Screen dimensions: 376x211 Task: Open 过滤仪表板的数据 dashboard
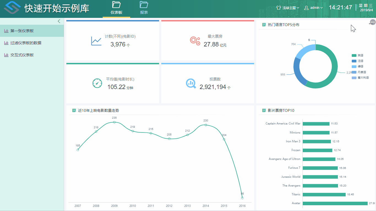click(x=26, y=43)
